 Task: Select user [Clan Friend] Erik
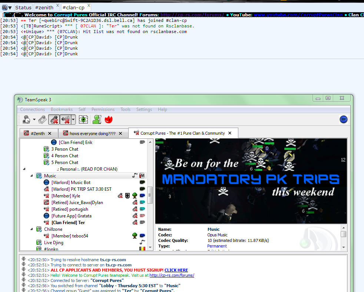point(76,142)
